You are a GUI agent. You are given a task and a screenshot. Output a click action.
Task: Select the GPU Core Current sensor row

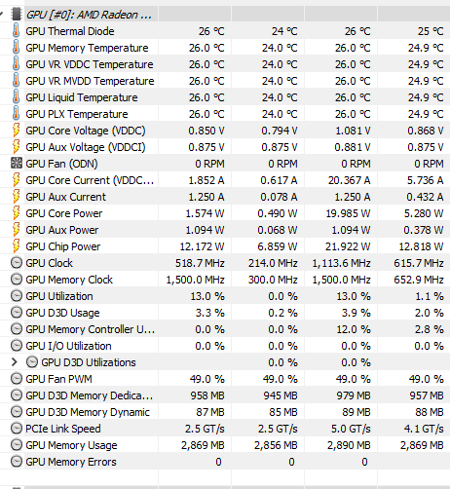(225, 180)
